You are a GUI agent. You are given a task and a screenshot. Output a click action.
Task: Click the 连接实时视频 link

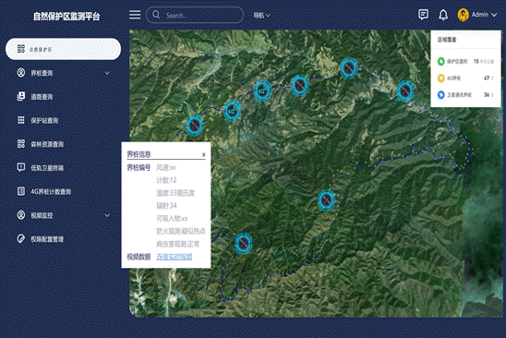pos(175,257)
